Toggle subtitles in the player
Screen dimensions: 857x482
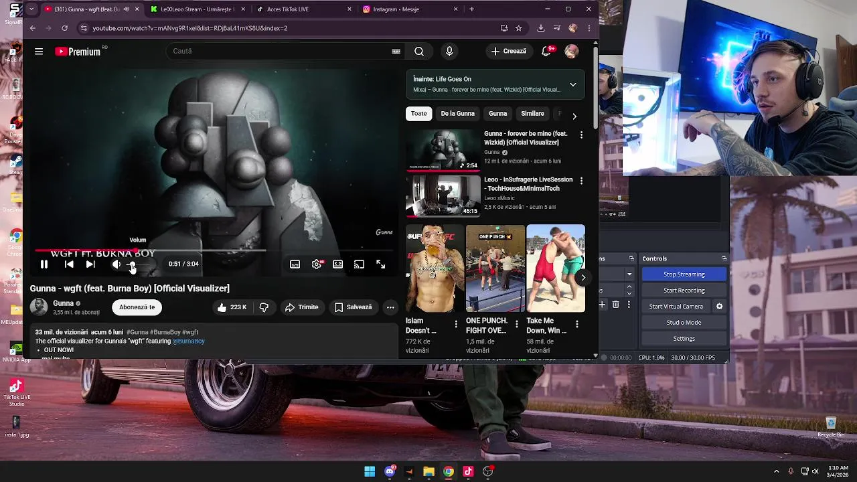pos(295,264)
